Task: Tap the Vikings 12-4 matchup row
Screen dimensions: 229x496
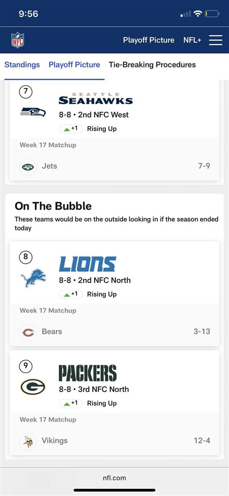Action: click(x=114, y=441)
